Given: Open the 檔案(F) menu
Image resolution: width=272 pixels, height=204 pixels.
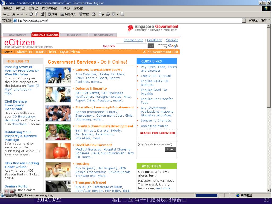Looking at the screenshot, I should click(7, 8).
